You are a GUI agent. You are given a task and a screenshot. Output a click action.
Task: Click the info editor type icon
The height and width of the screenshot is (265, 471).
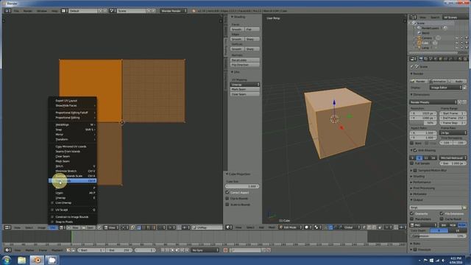pyautogui.click(x=7, y=11)
